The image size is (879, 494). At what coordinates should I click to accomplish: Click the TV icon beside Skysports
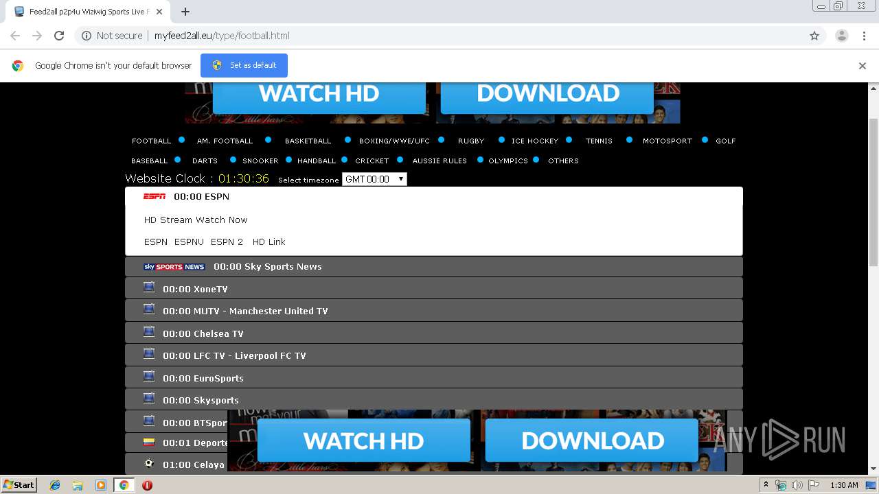(x=149, y=399)
